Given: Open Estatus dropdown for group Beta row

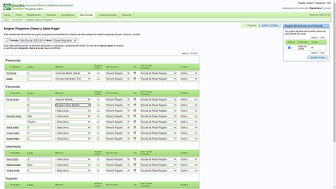Looking at the screenshot, I should [x=189, y=165].
